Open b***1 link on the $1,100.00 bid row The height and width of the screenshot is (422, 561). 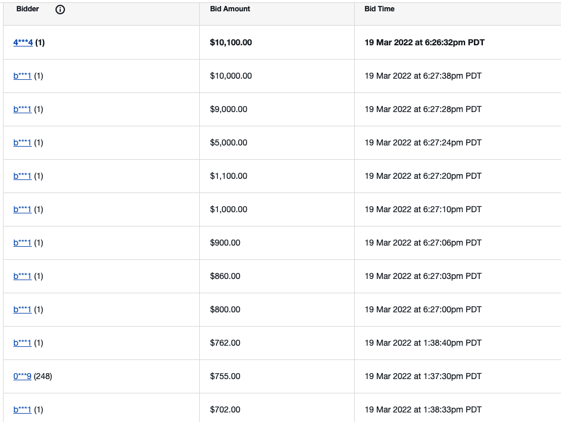click(x=21, y=176)
